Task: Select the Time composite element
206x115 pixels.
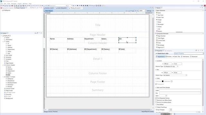Action: pyautogui.click(x=158, y=43)
